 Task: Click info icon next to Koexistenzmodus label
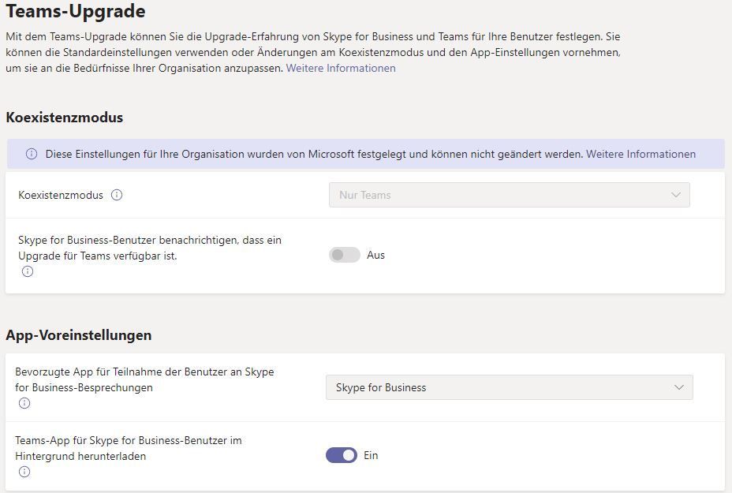pos(117,195)
